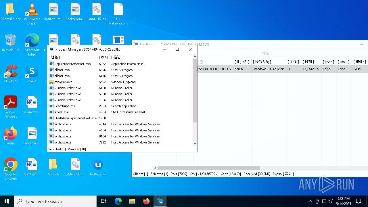368x207 pixels.
Task: Click the 团体 column header
Action: point(294,62)
